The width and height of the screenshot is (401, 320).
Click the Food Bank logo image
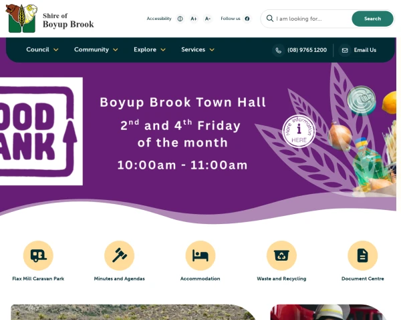click(41, 131)
